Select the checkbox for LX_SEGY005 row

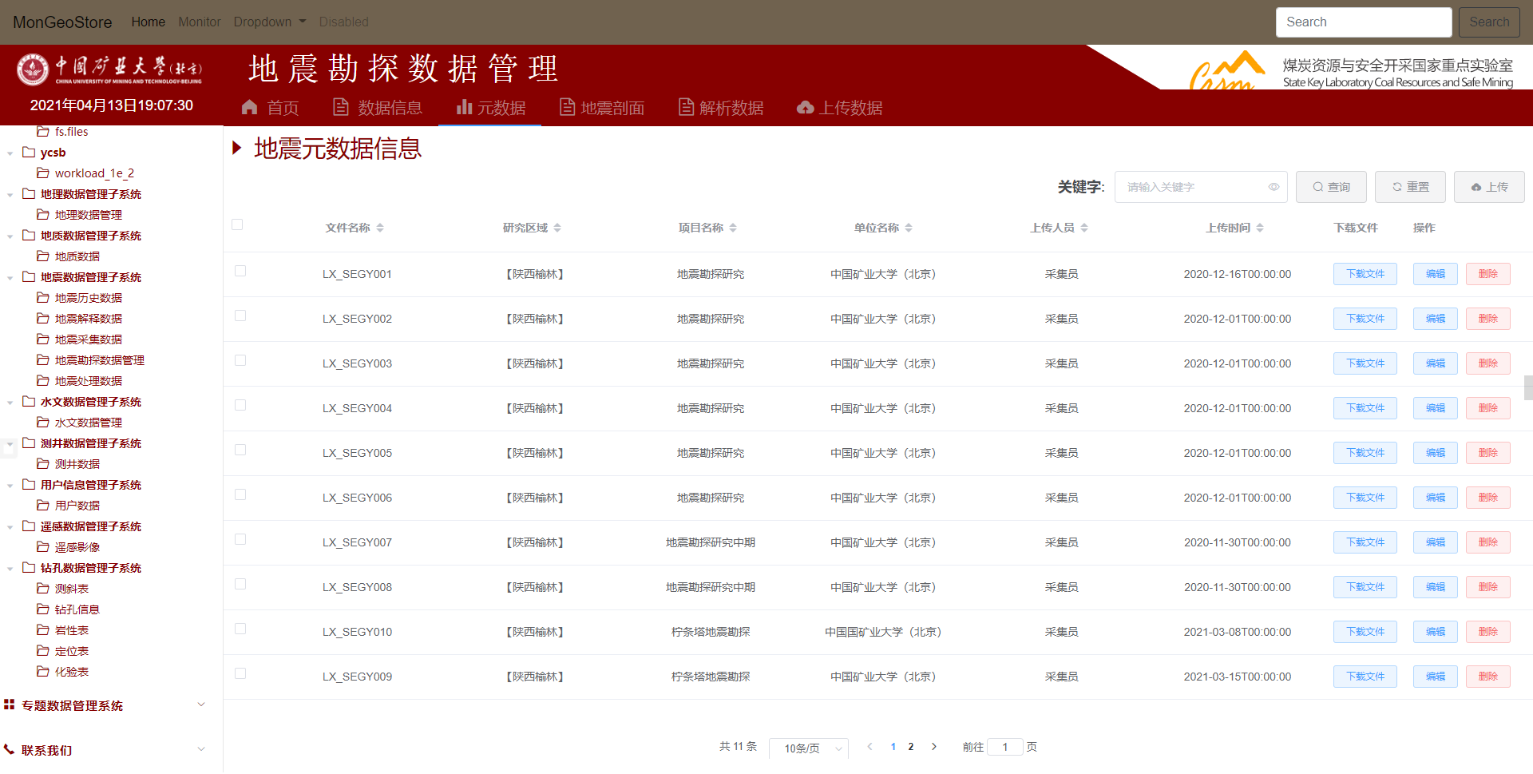point(240,451)
